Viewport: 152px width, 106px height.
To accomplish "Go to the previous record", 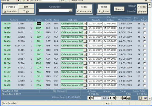I will click(x=91, y=98).
